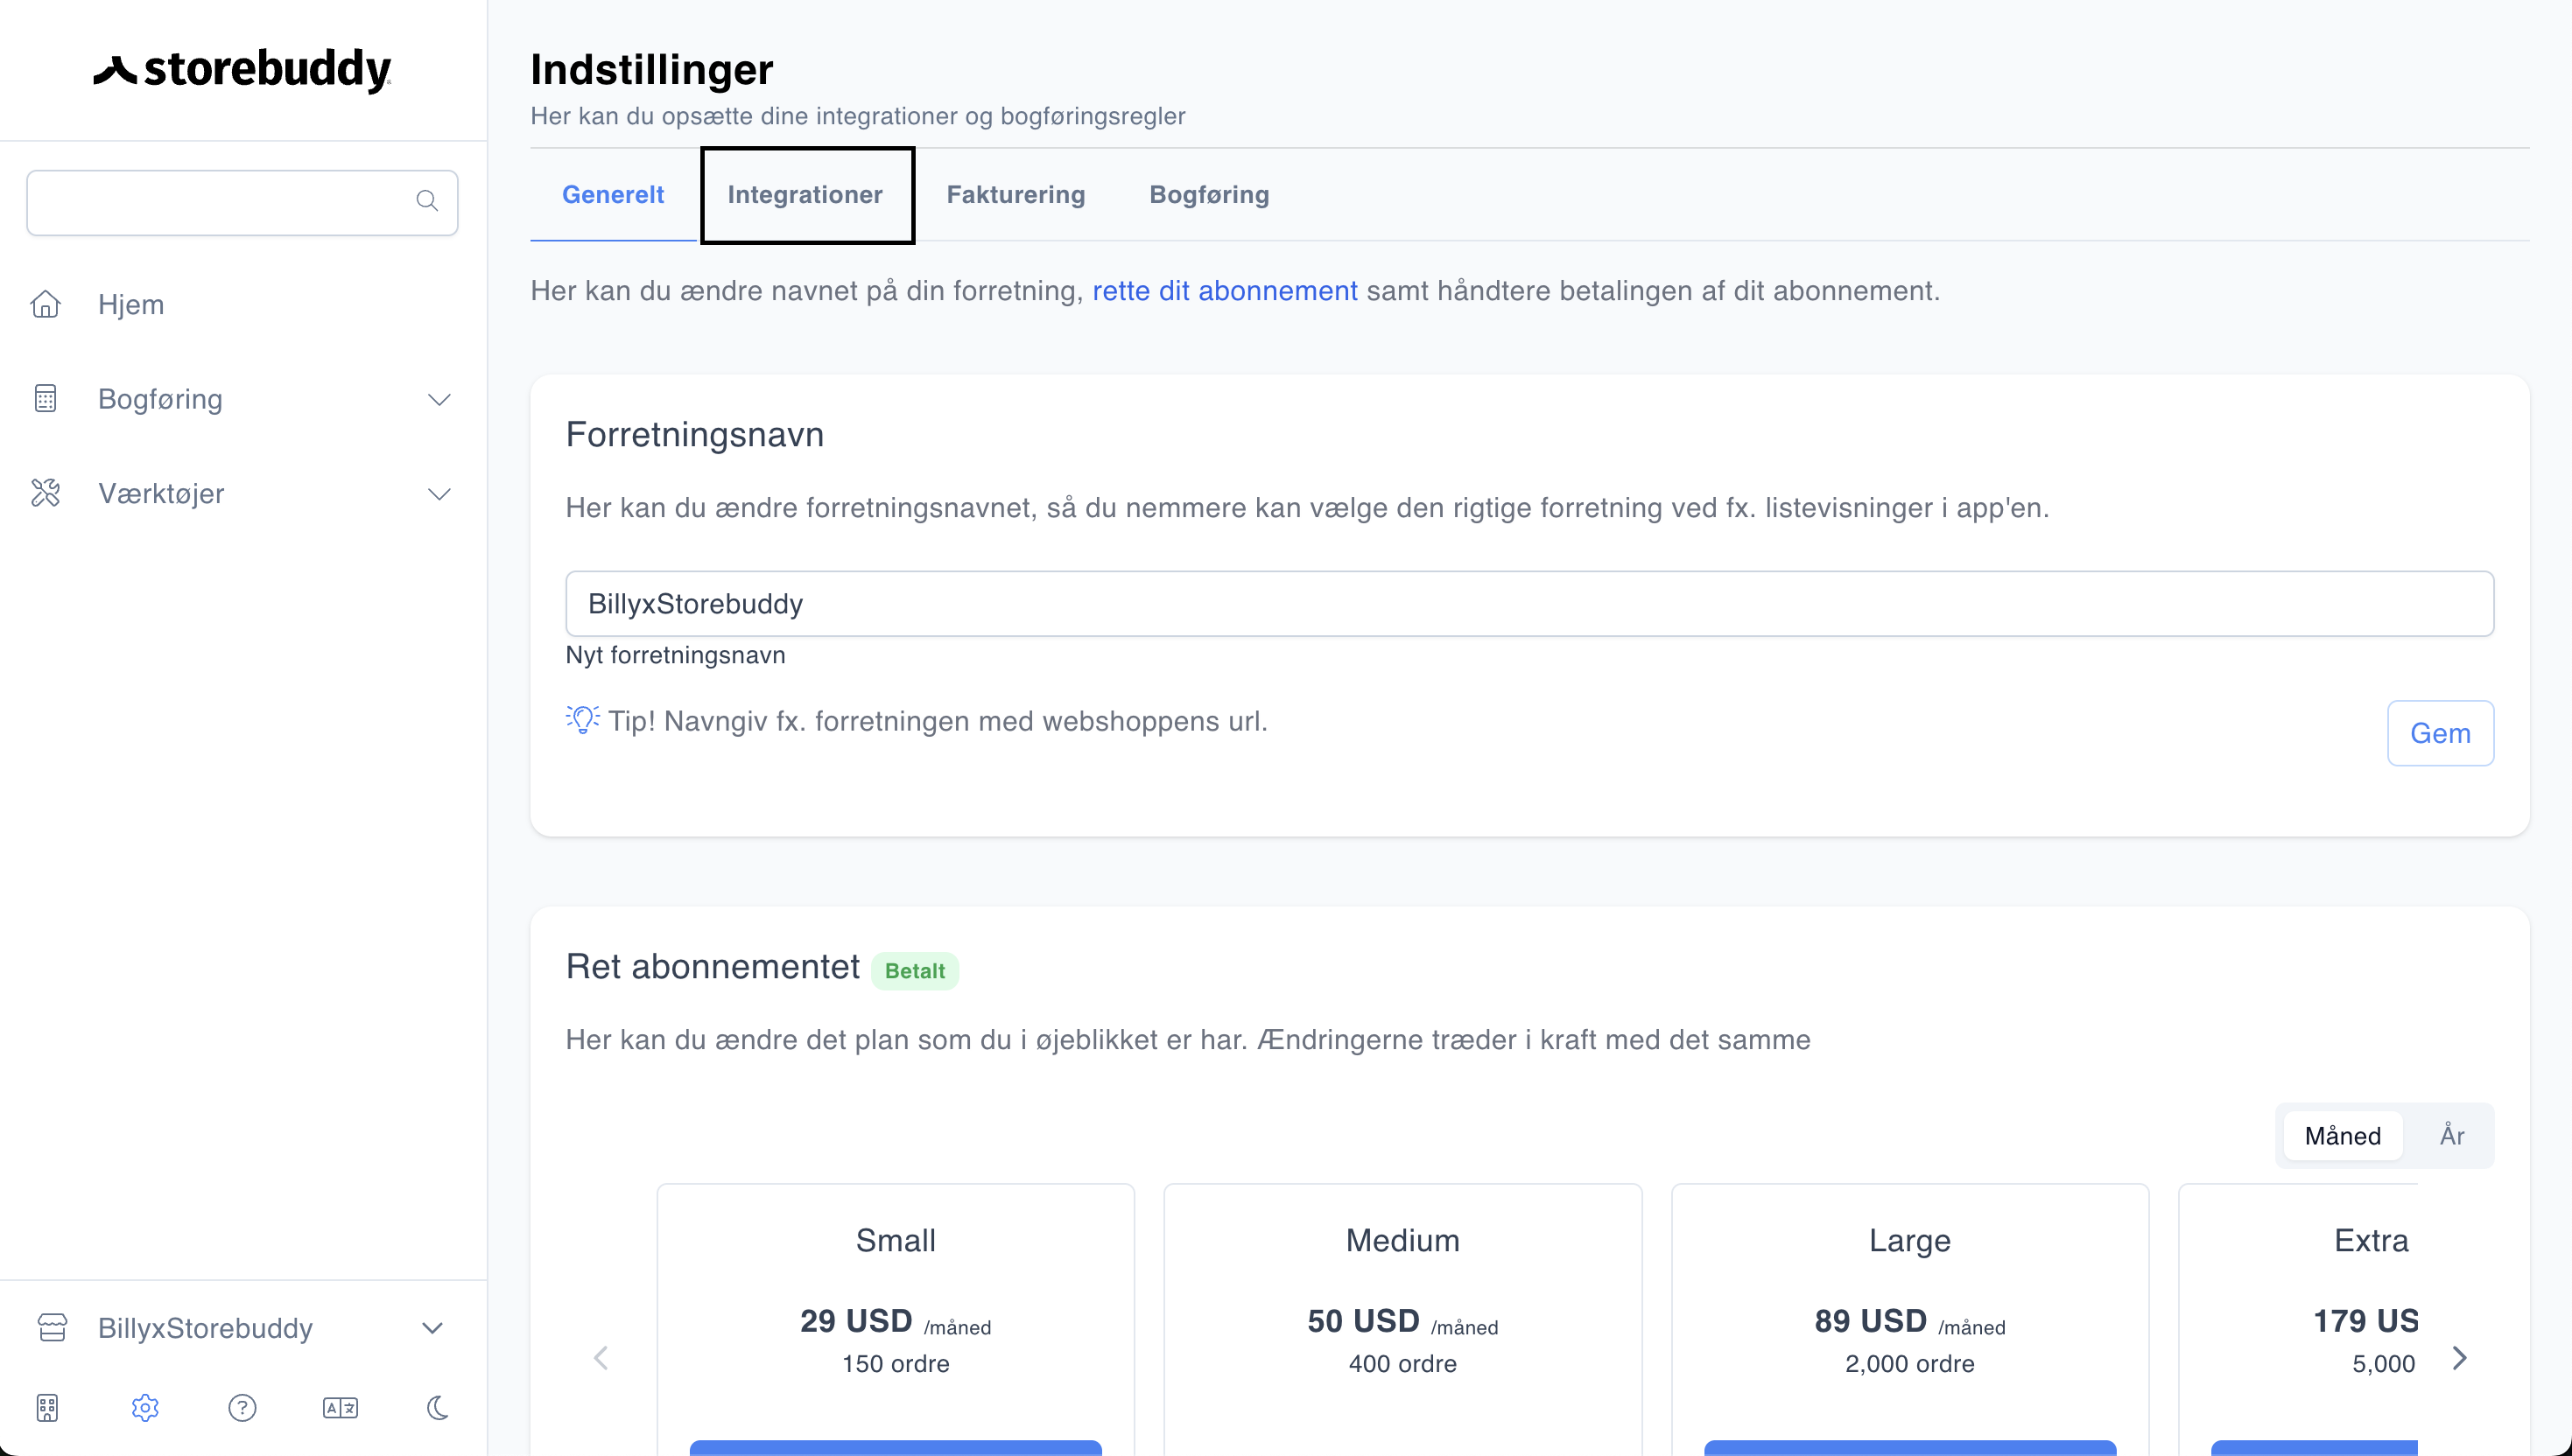Follow the 'rette dit abonnement' link
Viewport: 2572px width, 1456px height.
[x=1225, y=291]
